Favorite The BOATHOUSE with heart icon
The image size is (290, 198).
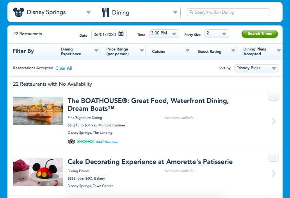[x=273, y=96]
